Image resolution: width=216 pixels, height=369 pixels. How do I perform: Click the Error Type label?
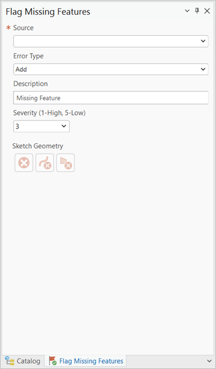pos(28,56)
